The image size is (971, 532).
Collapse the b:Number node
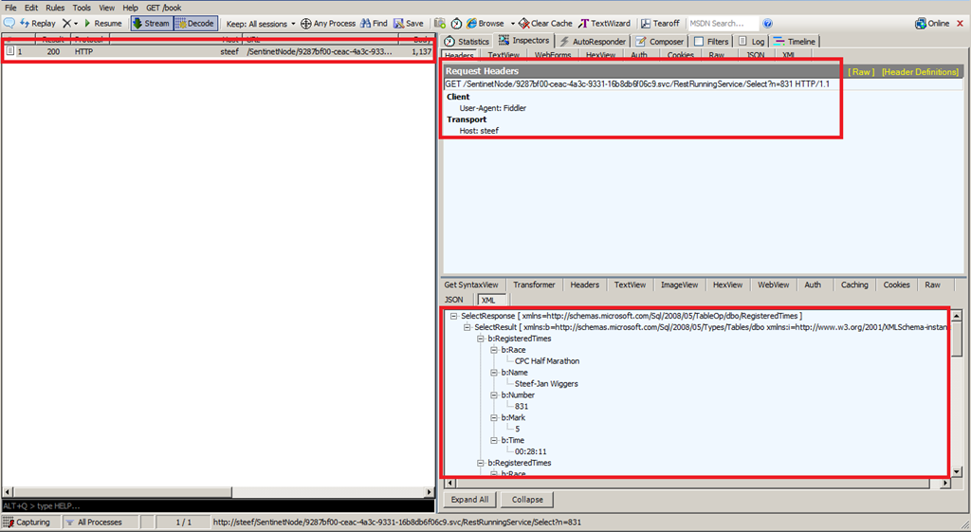[493, 395]
